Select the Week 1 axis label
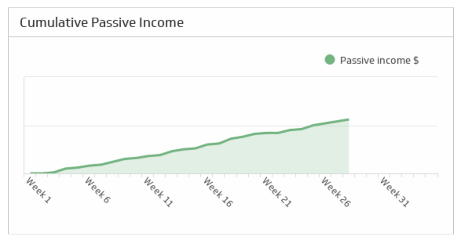 38,190
